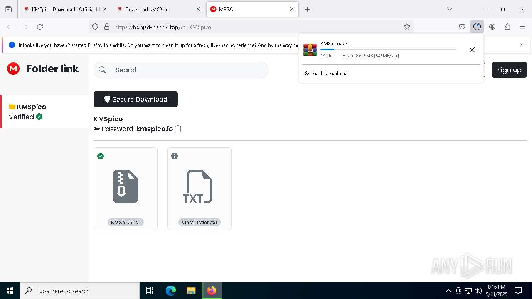Go forward with the forward arrow

pos(25,27)
